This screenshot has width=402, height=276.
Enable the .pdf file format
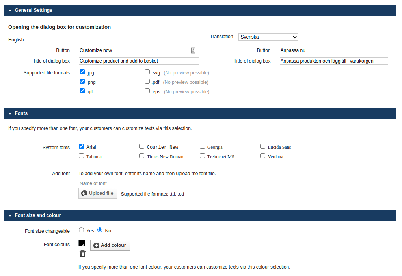tap(147, 82)
